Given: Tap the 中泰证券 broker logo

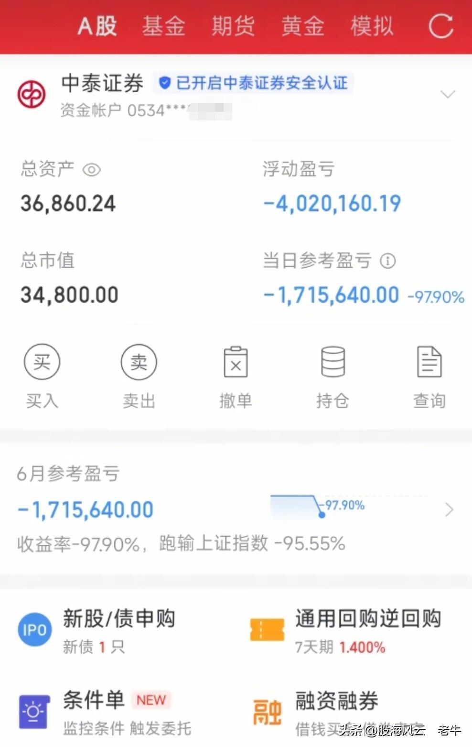Looking at the screenshot, I should click(32, 94).
